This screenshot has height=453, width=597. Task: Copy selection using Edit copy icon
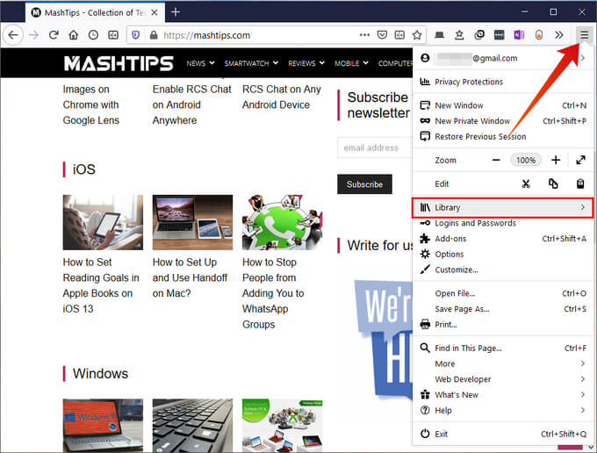(553, 183)
